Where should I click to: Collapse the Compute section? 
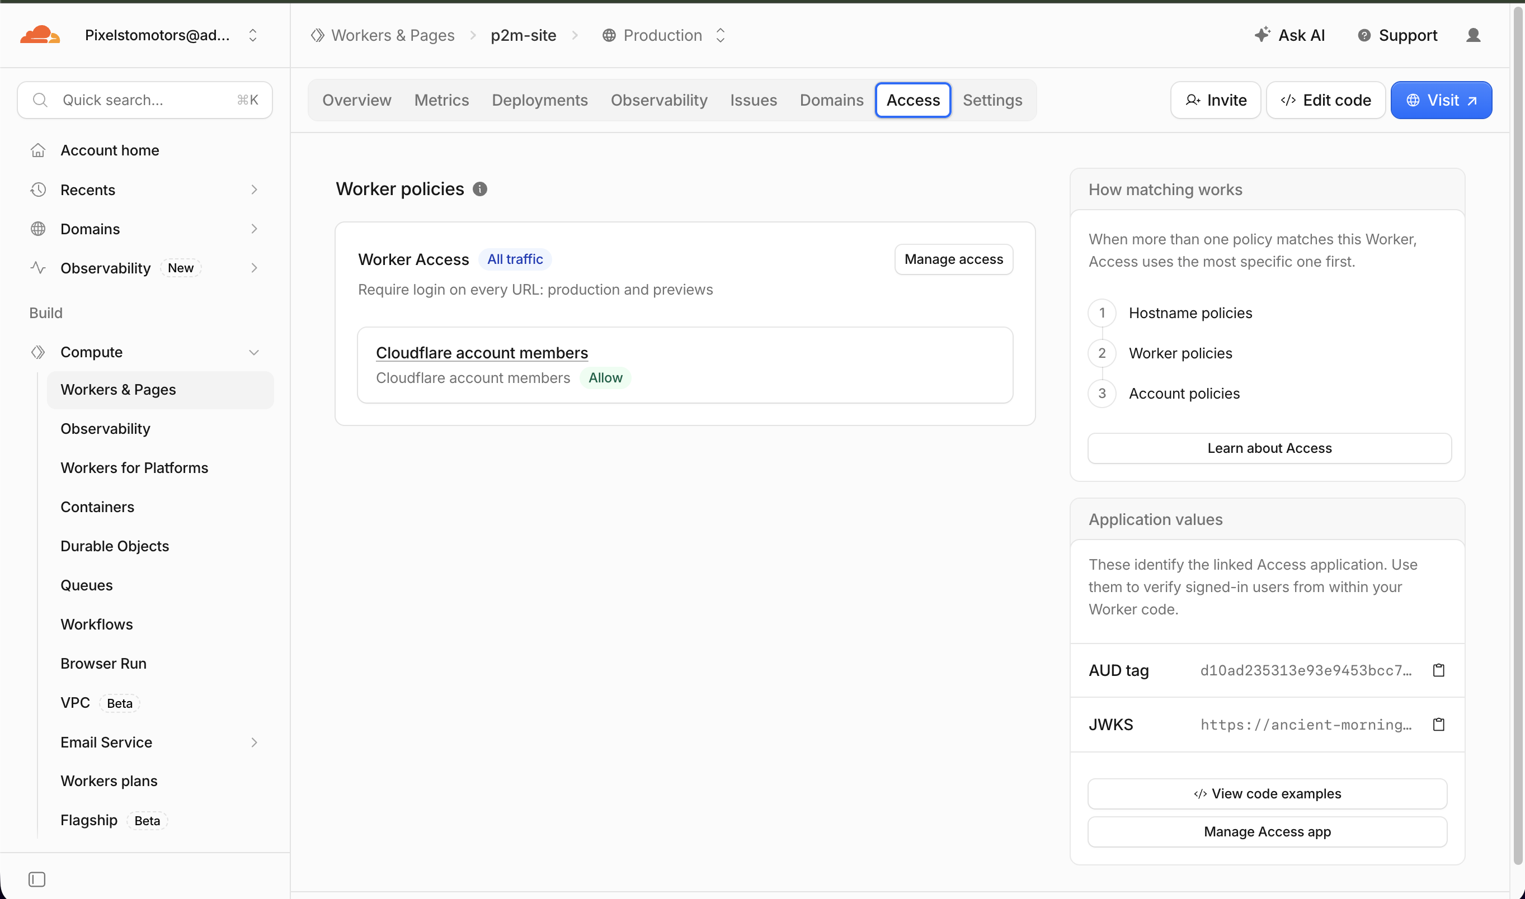click(145, 352)
